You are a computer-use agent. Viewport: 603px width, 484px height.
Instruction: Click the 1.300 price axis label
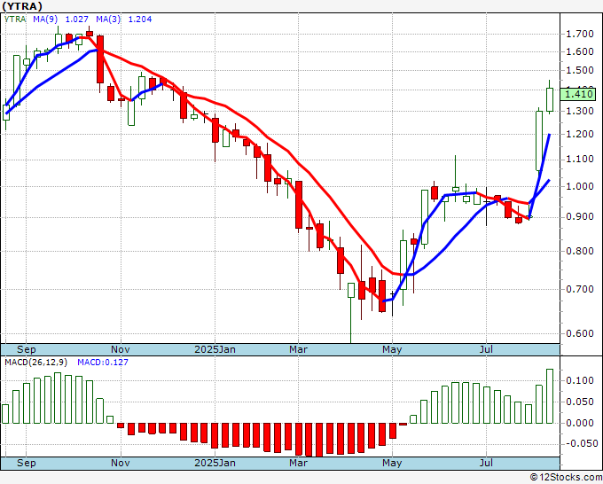(x=580, y=111)
